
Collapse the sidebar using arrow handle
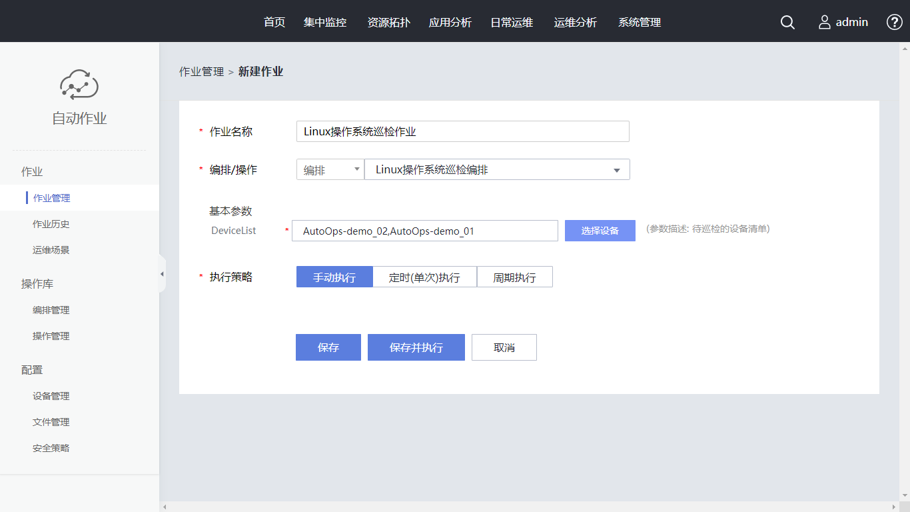pyautogui.click(x=162, y=274)
